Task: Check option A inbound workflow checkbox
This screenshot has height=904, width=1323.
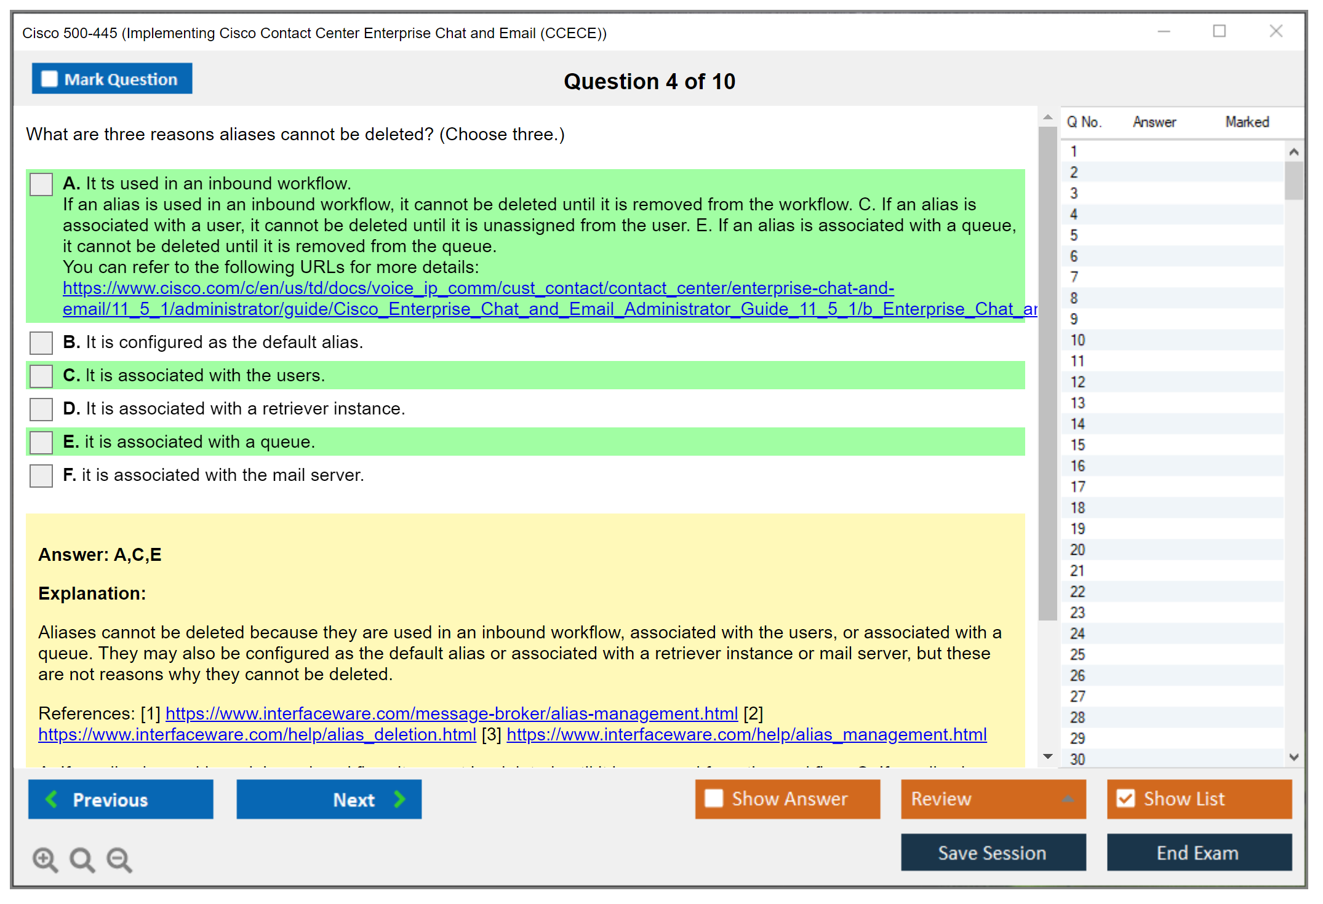Action: (41, 184)
